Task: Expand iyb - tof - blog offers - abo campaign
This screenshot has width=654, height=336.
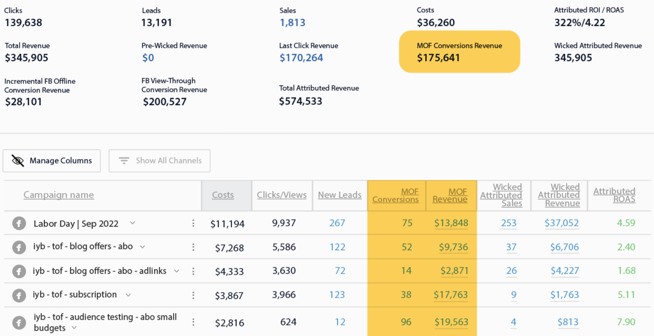Action: [x=142, y=247]
